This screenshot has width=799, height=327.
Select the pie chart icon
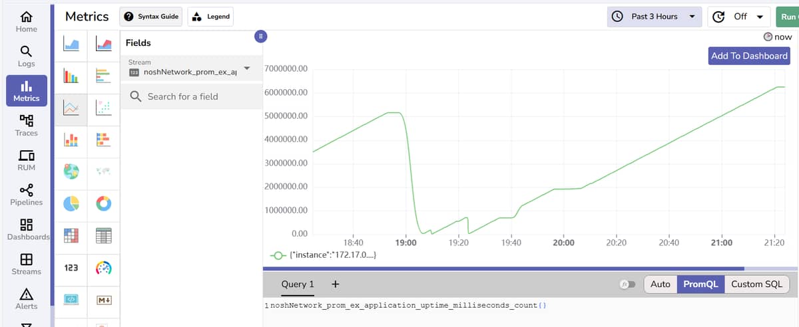tap(71, 203)
